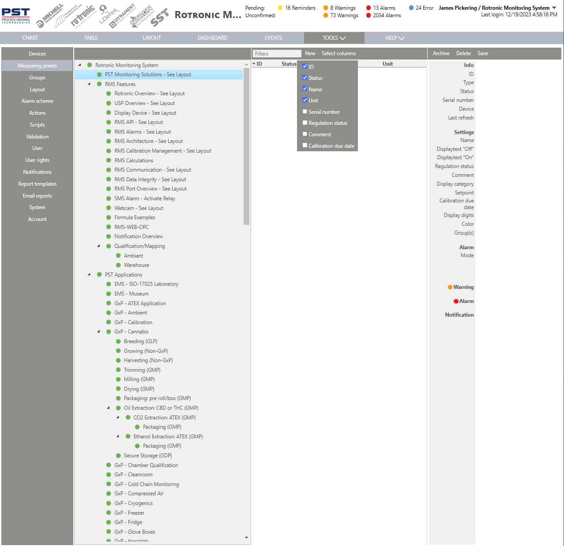Collapse the Rotronic Monitoring System root node

(80, 65)
